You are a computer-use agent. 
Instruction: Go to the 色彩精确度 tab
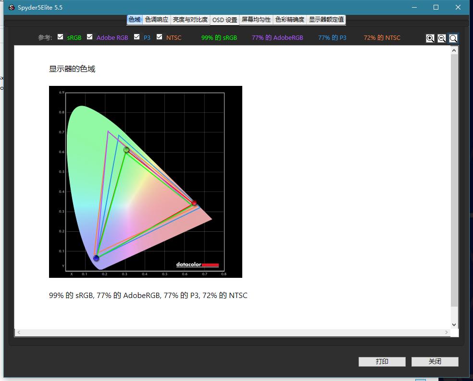(290, 20)
